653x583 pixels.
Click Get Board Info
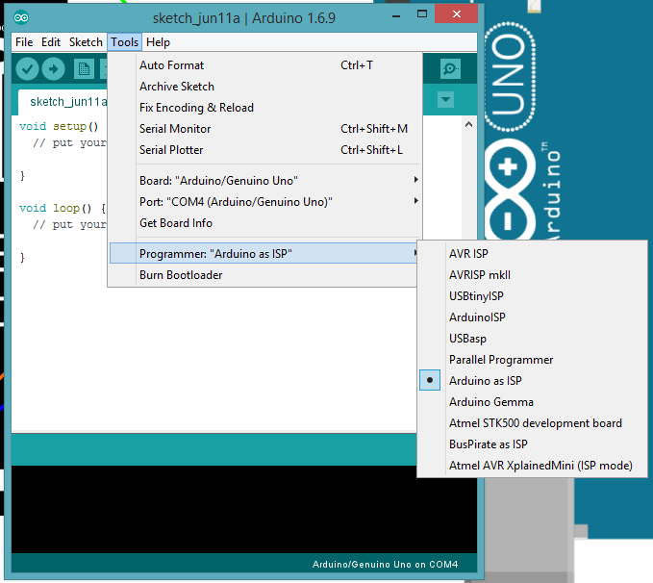[x=264, y=223]
